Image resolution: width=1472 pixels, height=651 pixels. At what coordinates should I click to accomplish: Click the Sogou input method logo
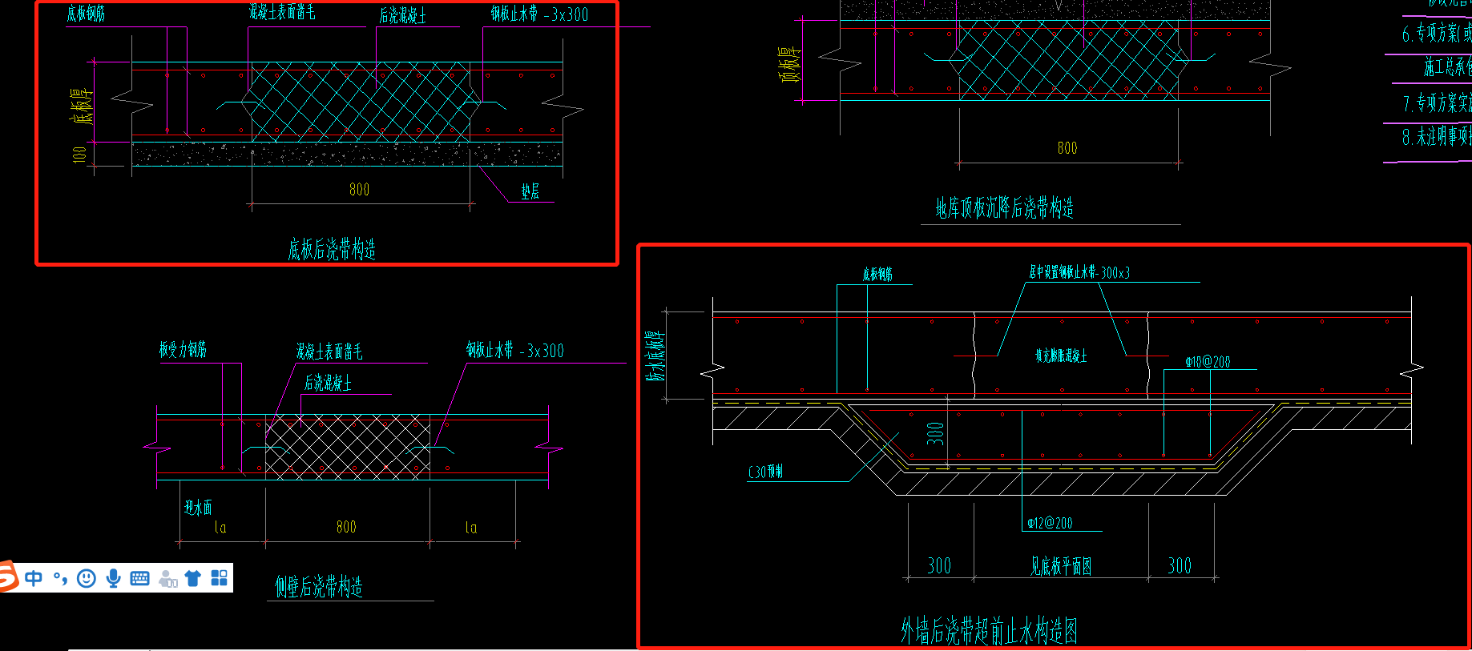point(8,577)
